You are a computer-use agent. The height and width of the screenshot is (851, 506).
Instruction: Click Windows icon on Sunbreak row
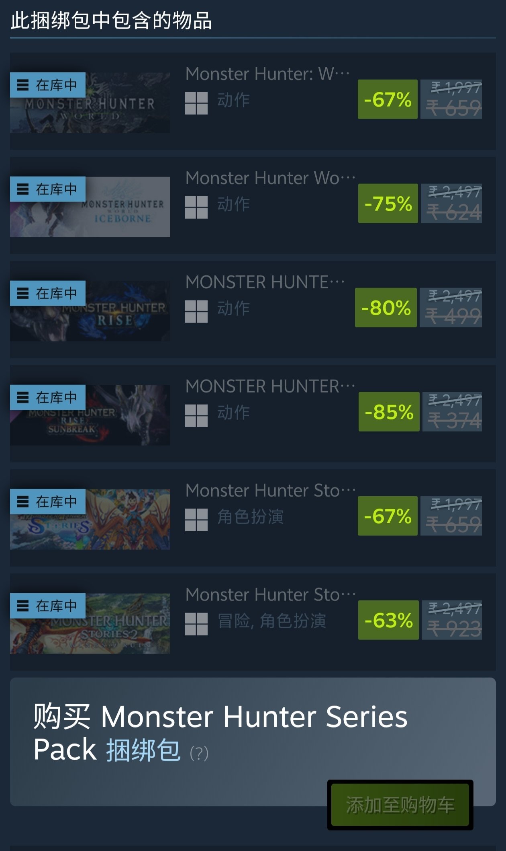[196, 415]
